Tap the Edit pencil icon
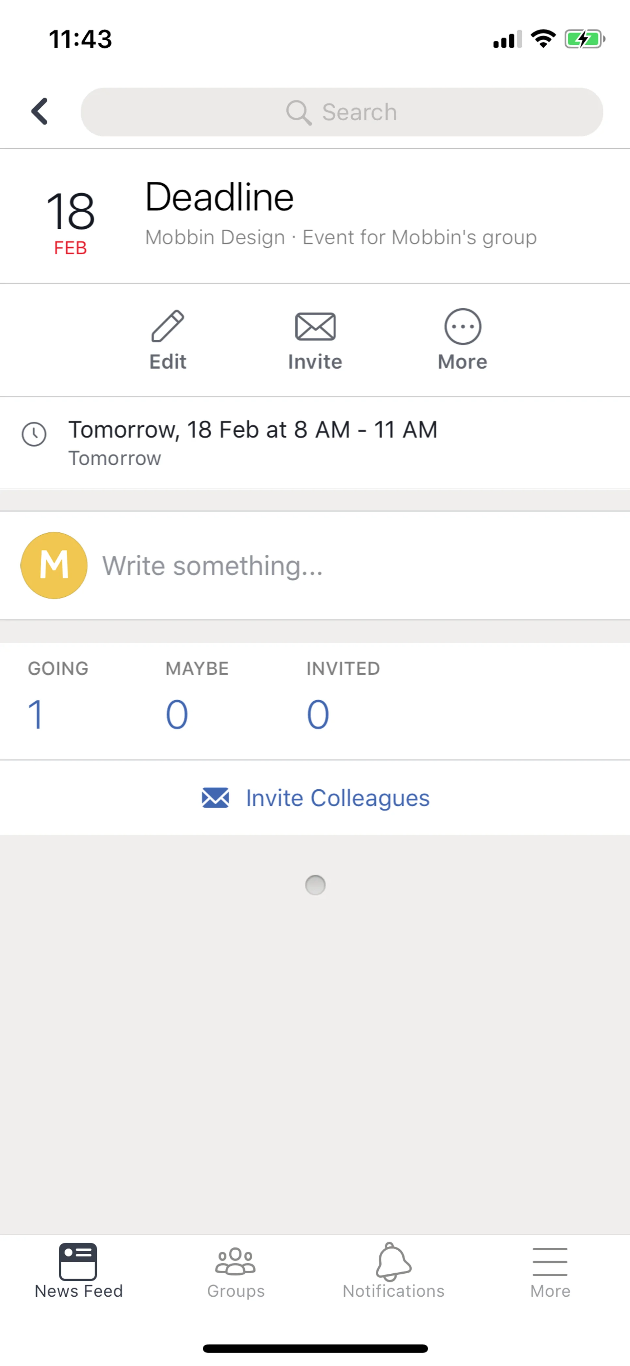 coord(168,326)
